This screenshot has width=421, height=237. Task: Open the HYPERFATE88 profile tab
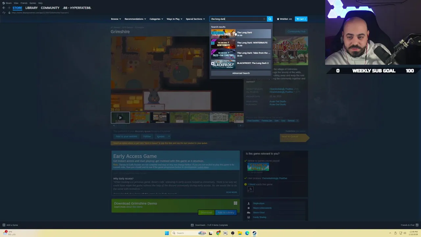[x=77, y=8]
